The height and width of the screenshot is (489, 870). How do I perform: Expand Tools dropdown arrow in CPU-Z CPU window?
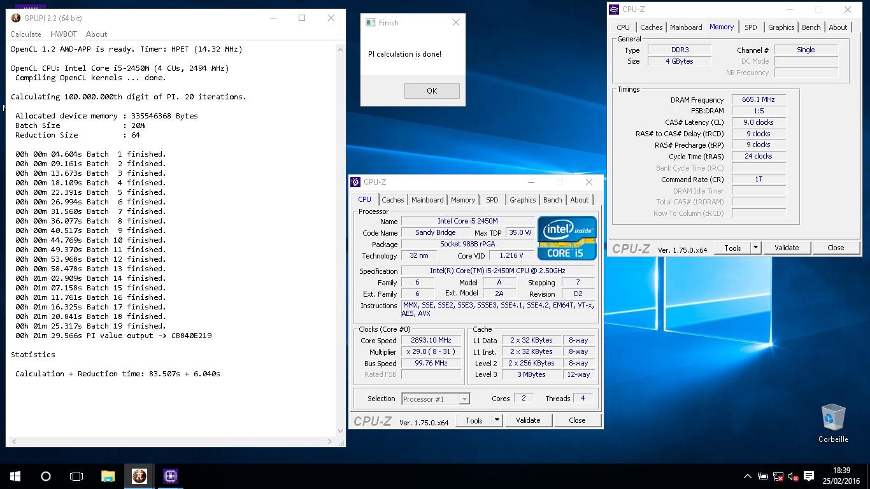pyautogui.click(x=497, y=420)
